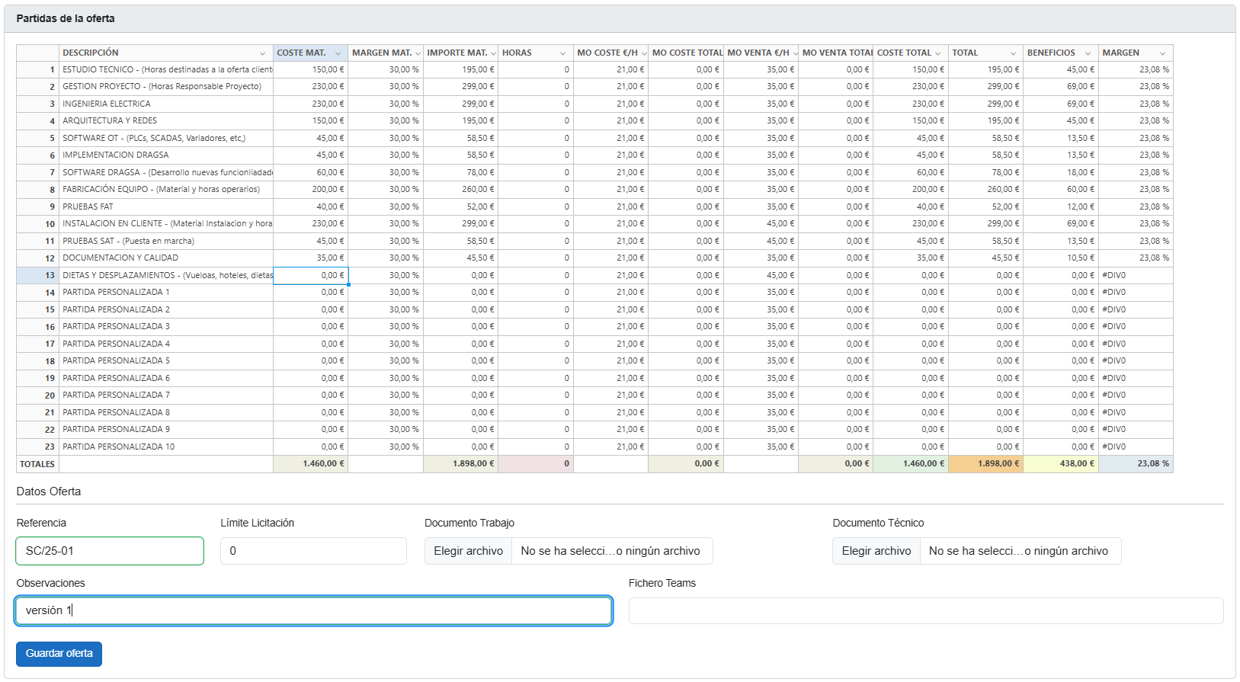Screen dimensions: 1240x682
Task: Click the Límite Licitación input field
Action: pos(313,551)
